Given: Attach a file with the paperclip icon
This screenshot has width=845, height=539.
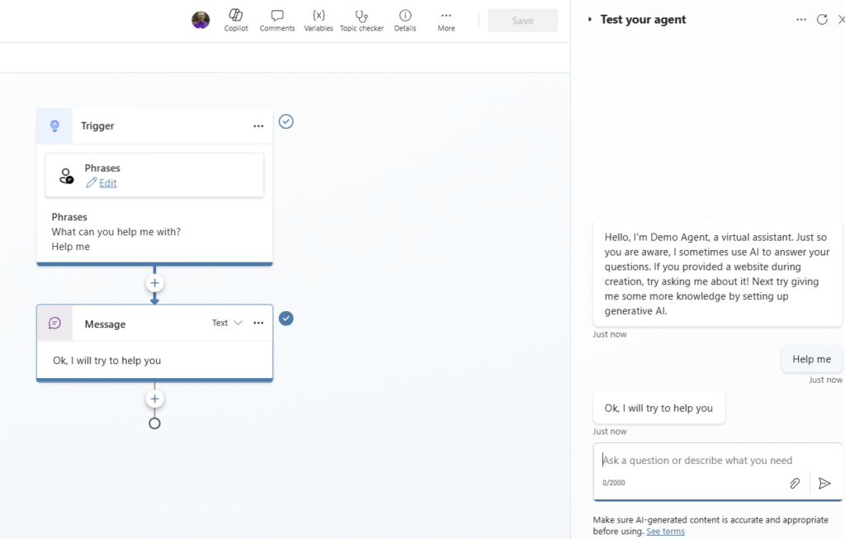Looking at the screenshot, I should pyautogui.click(x=795, y=483).
